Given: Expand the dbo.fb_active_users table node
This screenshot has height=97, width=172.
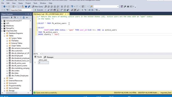Looking at the screenshot, I should [x=7, y=63].
